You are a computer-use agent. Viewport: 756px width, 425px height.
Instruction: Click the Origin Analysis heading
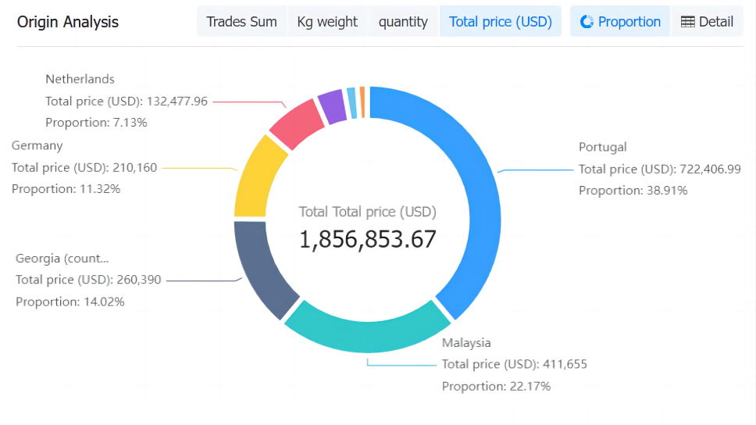tap(67, 22)
